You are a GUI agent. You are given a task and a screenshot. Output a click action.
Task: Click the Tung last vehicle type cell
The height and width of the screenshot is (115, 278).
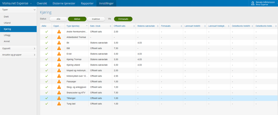click(77, 104)
